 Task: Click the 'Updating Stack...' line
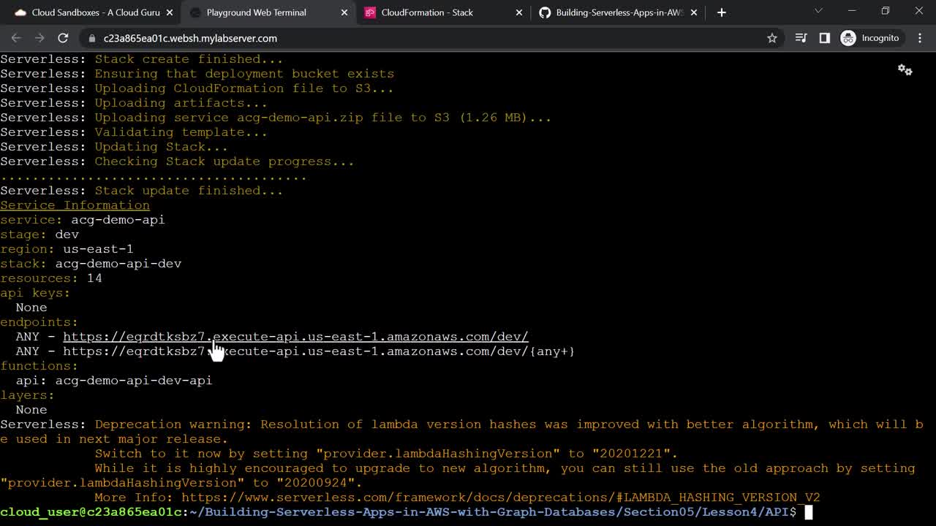click(114, 147)
